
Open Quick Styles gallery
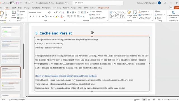point(135,14)
